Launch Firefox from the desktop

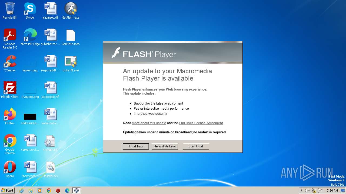10,116
